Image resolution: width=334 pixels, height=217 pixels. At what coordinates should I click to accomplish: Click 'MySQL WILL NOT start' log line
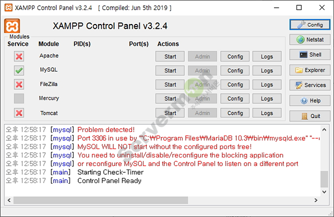(164, 147)
